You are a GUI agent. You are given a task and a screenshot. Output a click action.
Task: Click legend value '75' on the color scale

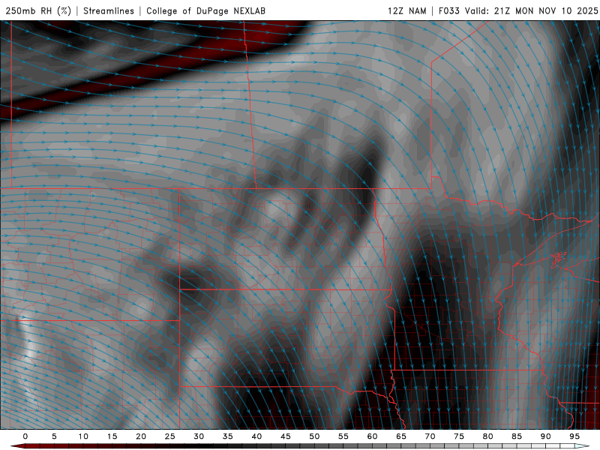[459, 436]
